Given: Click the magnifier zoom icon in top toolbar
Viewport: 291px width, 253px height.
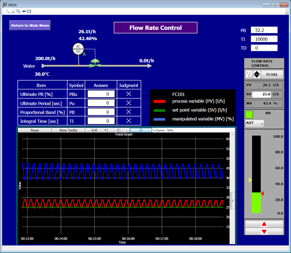Looking at the screenshot, I should pos(8,11).
